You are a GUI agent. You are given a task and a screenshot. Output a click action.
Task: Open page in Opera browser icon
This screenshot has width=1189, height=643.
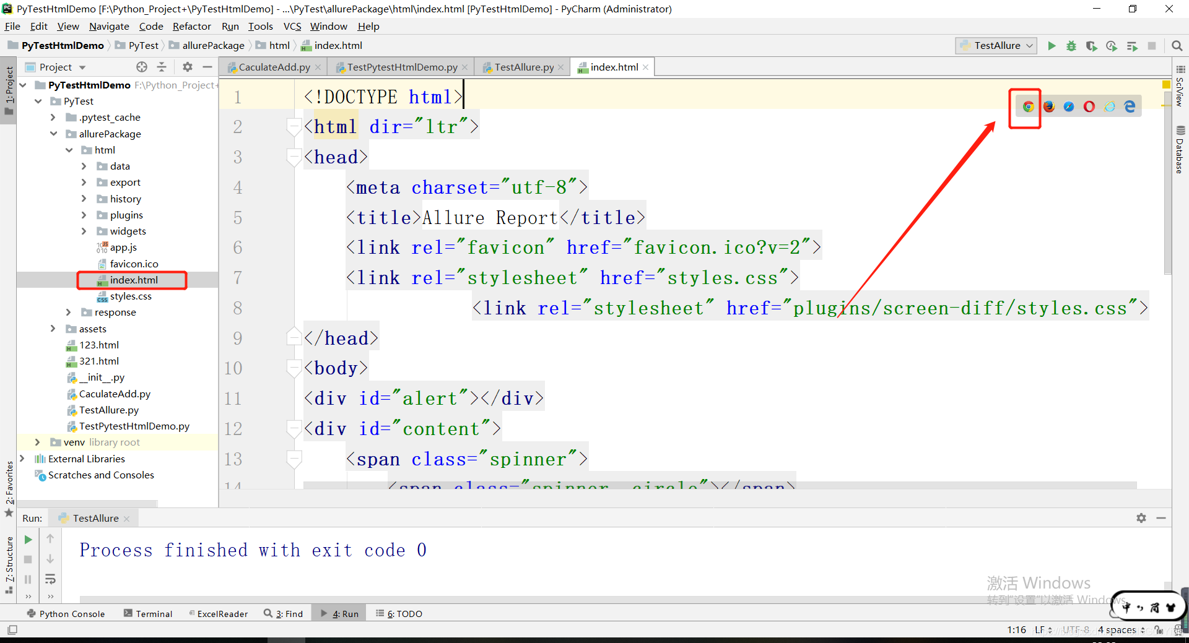pyautogui.click(x=1089, y=106)
